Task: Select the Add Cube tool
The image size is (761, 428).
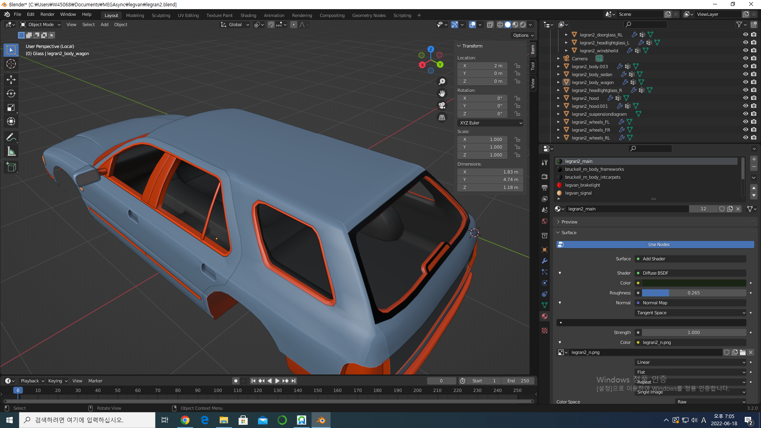Action: click(11, 167)
